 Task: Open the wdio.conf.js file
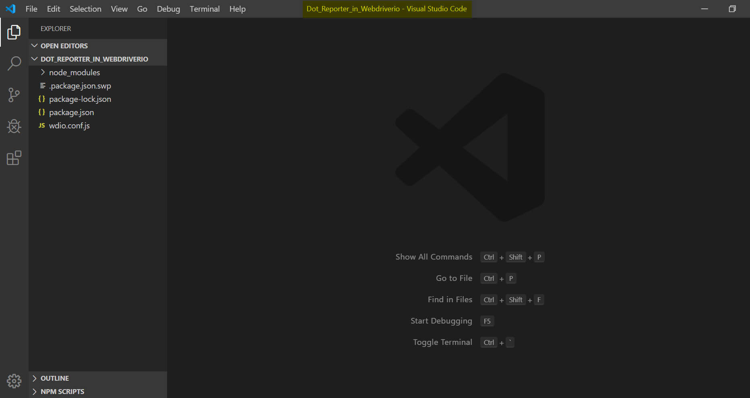click(98, 126)
